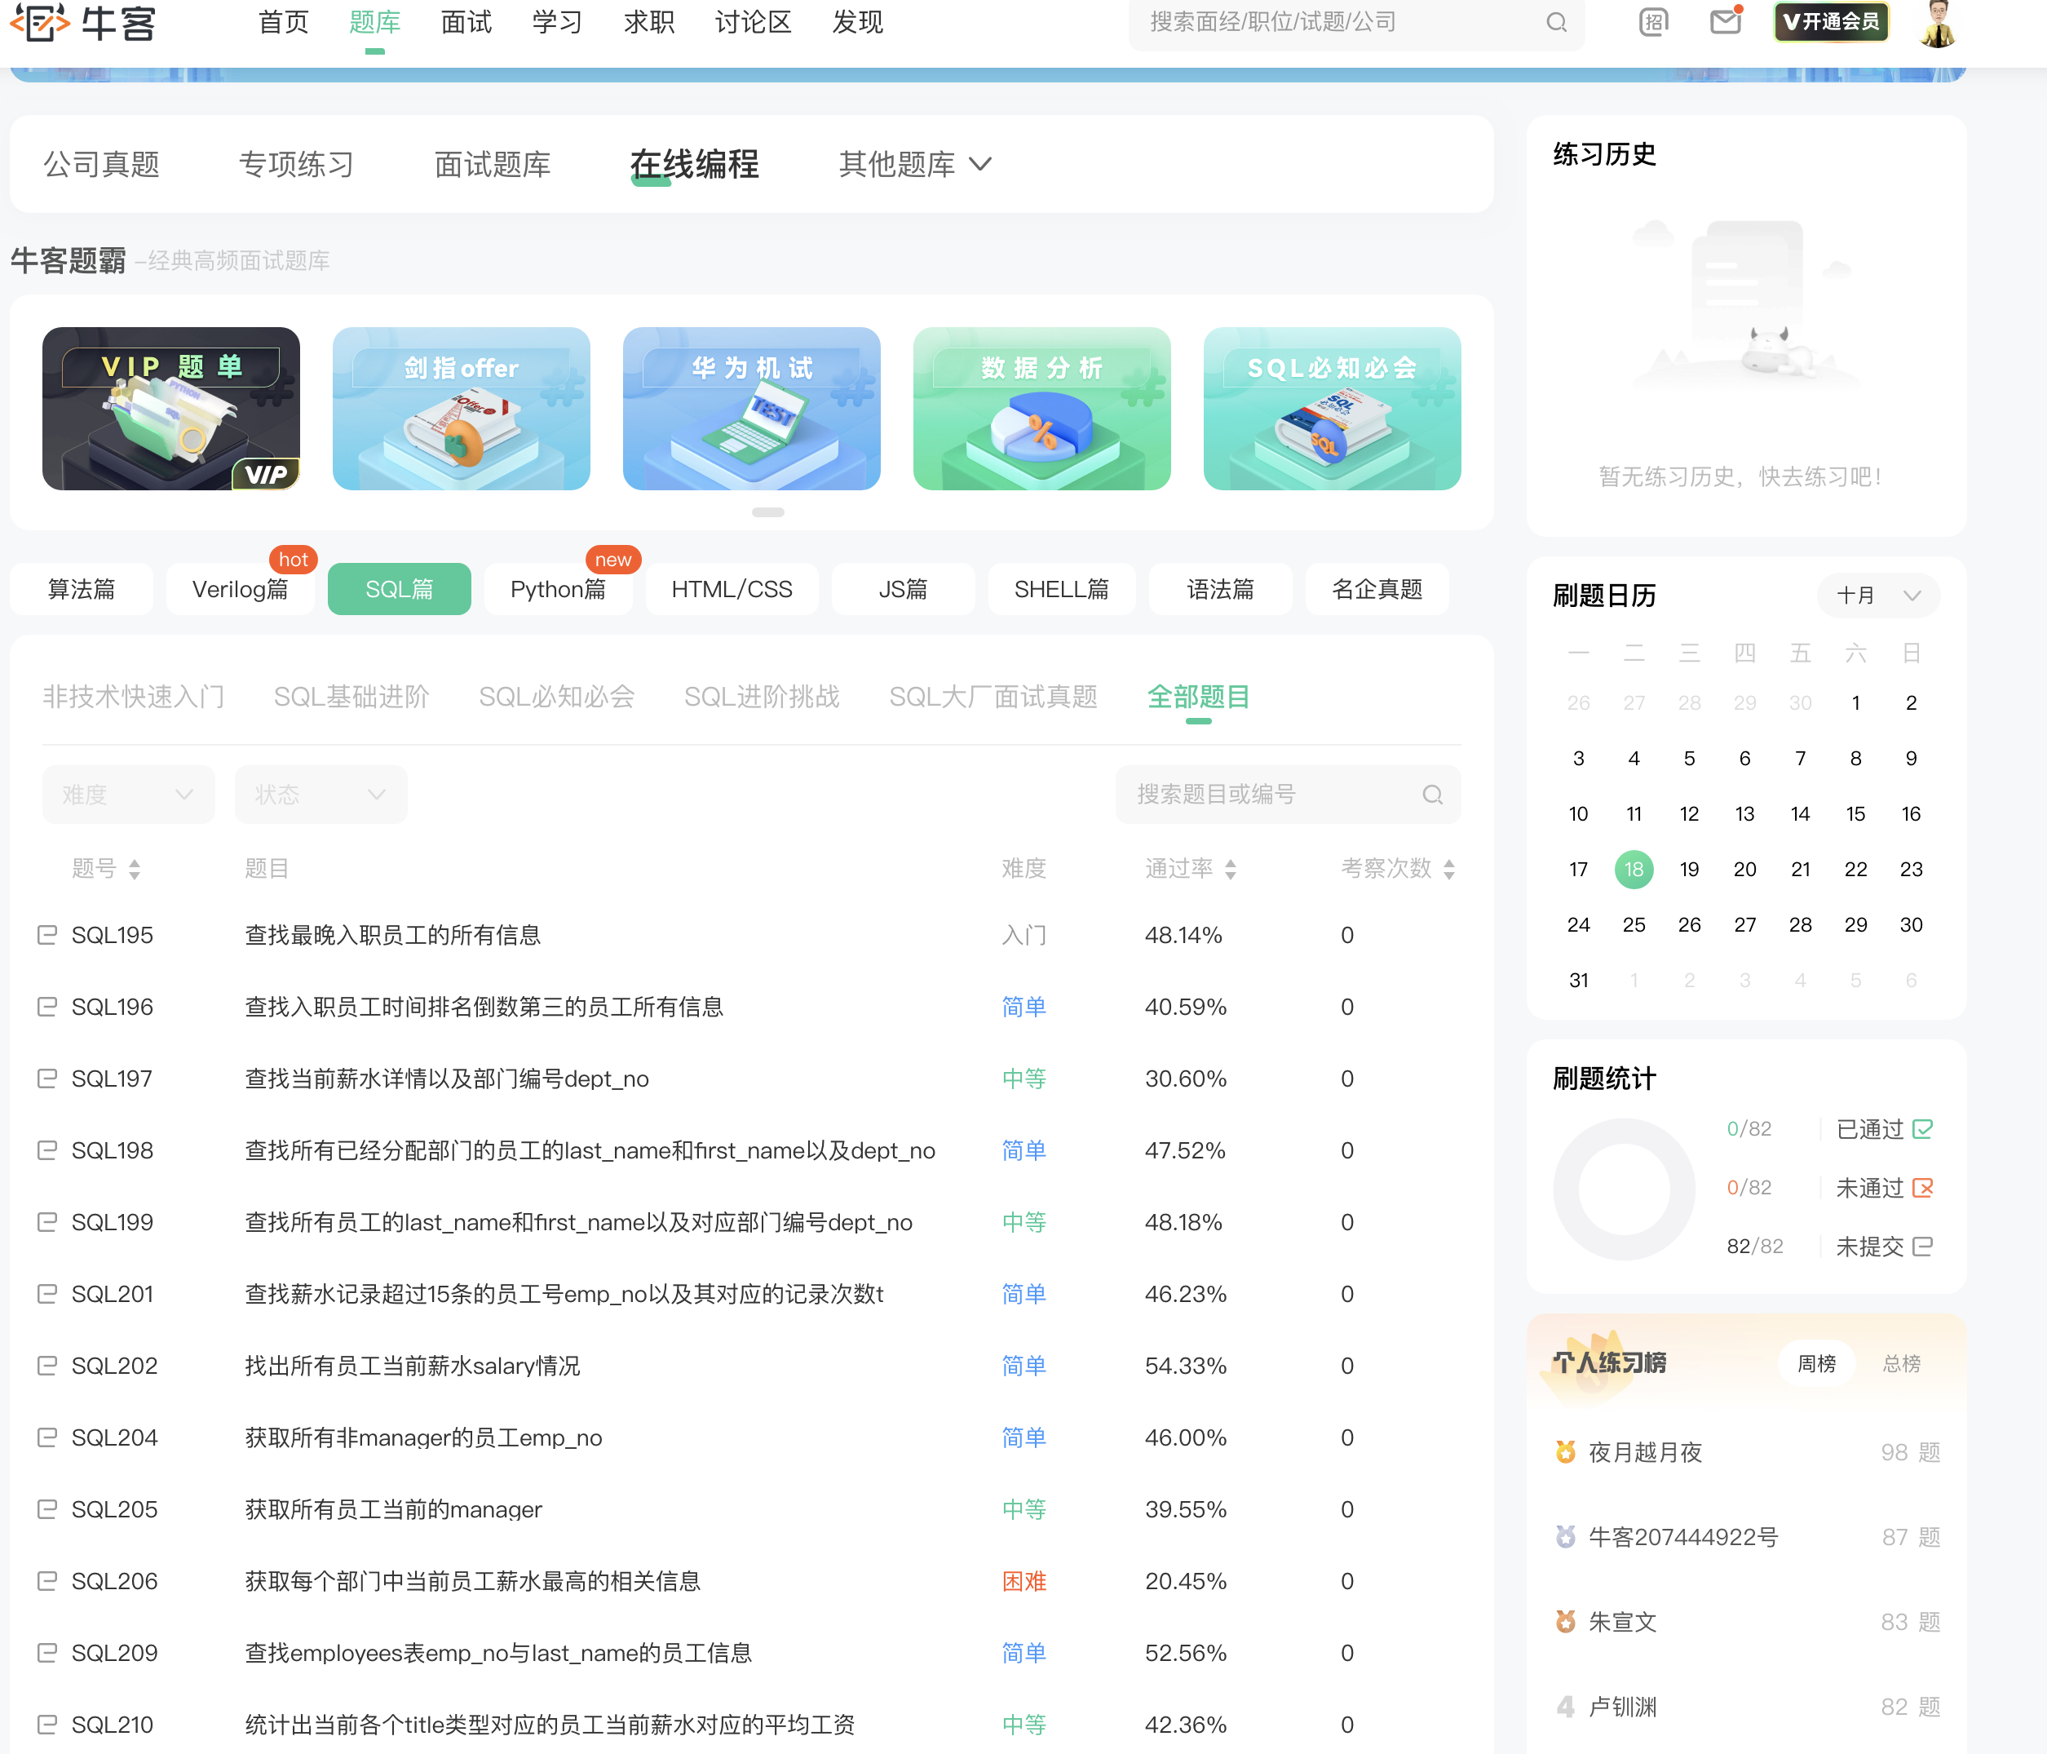Open the 难度 filter dropdown
Image resolution: width=2047 pixels, height=1754 pixels.
pyautogui.click(x=127, y=794)
